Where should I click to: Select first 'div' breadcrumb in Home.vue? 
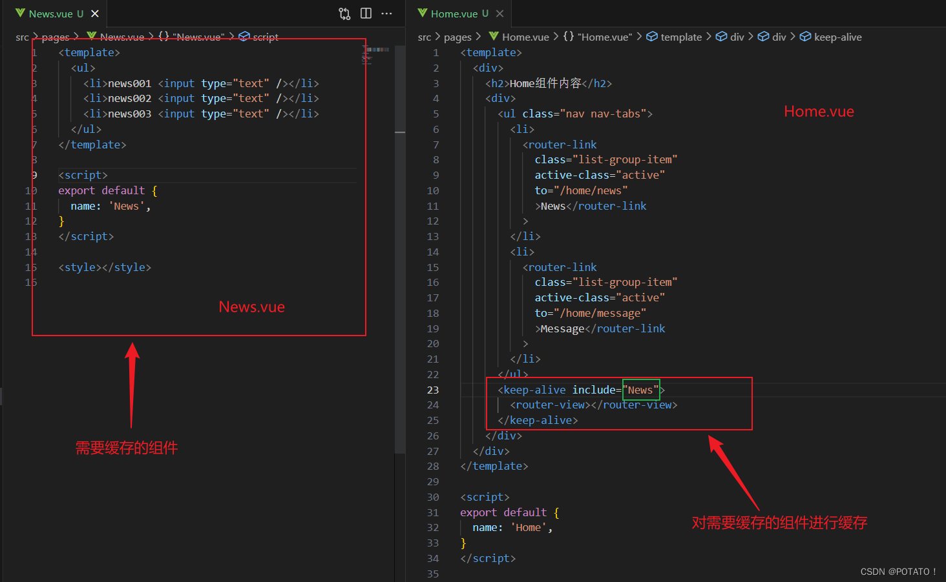[737, 37]
